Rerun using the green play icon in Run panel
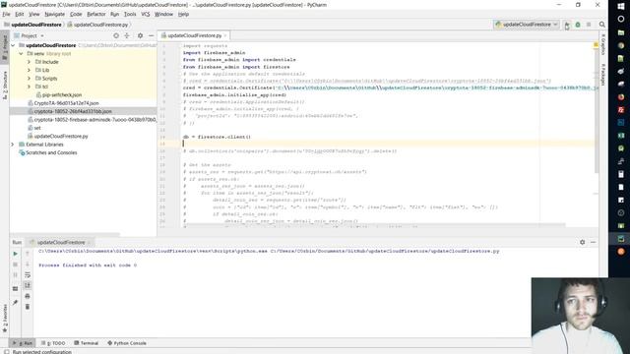Image resolution: width=630 pixels, height=354 pixels. coord(16,254)
